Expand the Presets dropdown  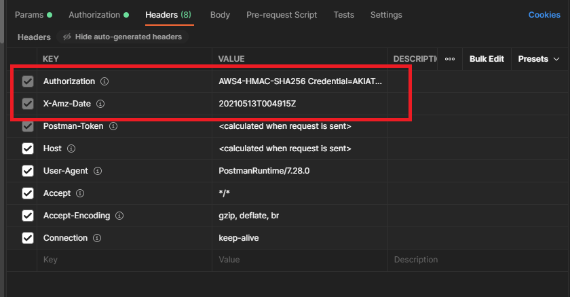tap(538, 59)
